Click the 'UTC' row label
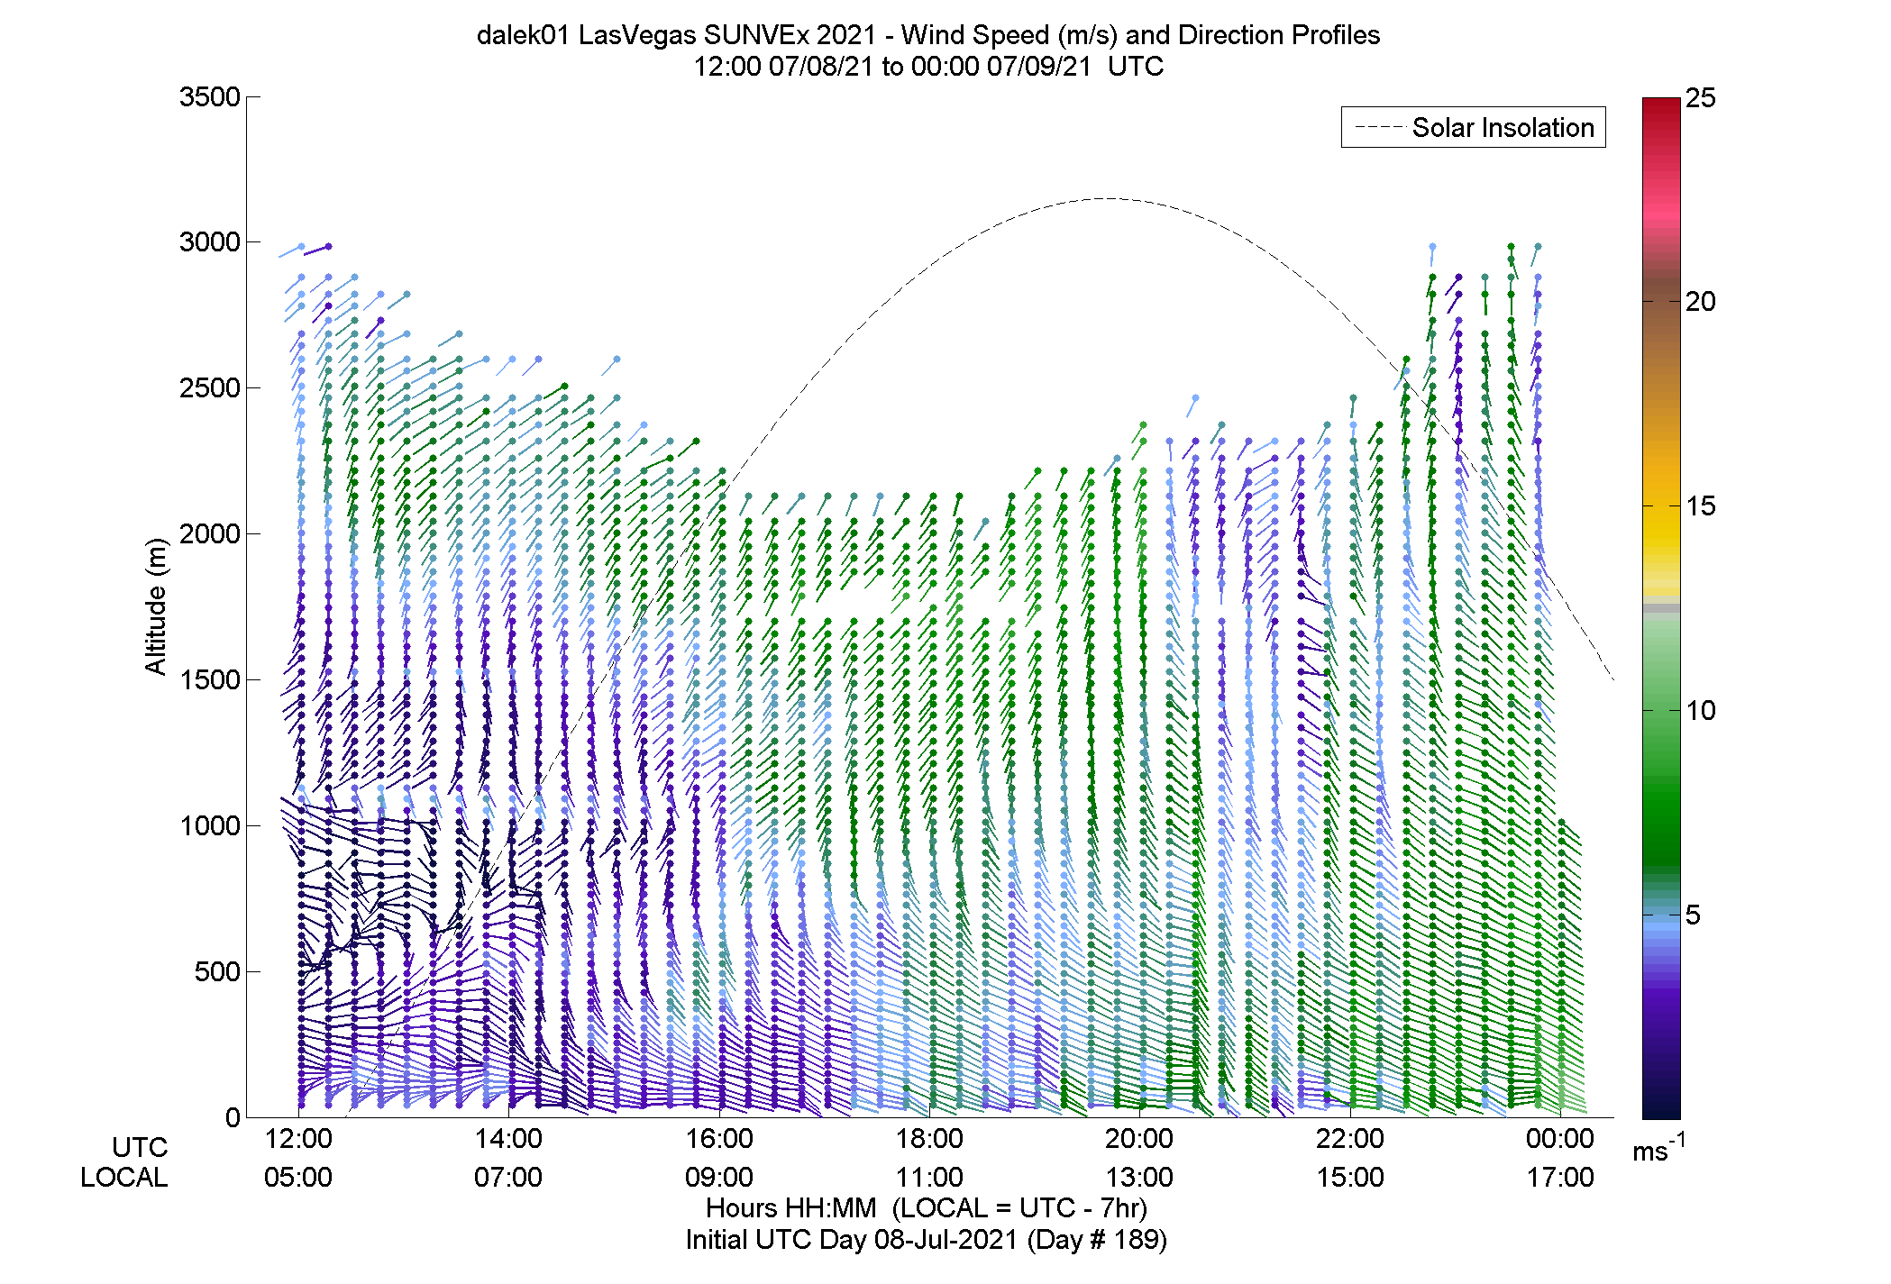 click(140, 1147)
